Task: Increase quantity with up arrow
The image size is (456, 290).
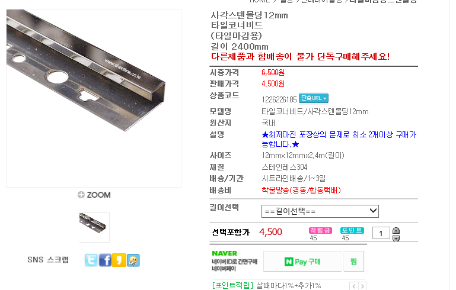Action: [396, 230]
